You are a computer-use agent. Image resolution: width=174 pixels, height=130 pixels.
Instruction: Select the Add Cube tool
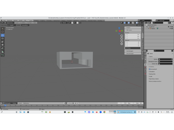[x=2, y=55]
